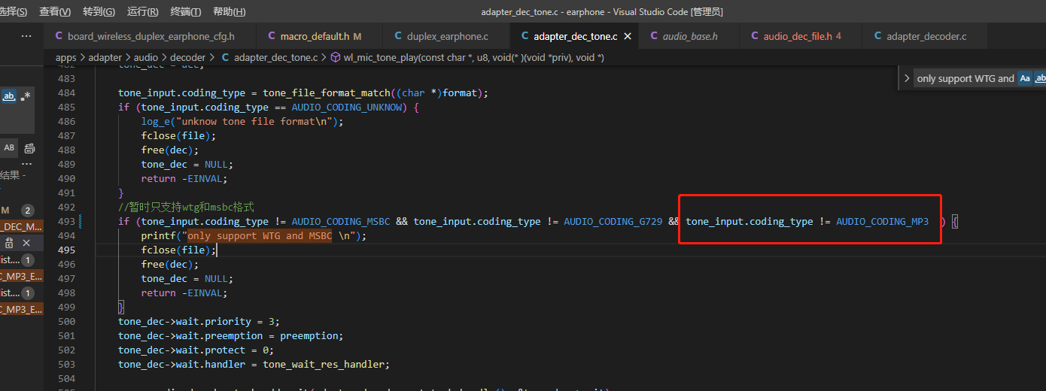Click tone_dec->wait.priority on line 500

[187, 321]
